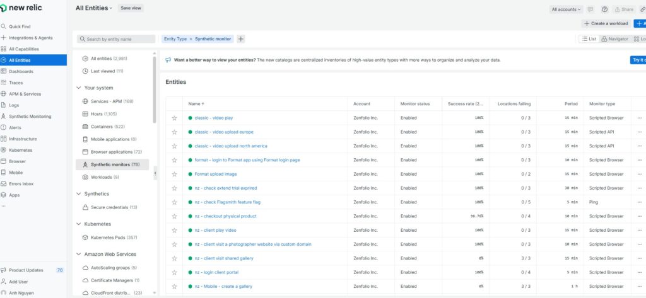Image resolution: width=646 pixels, height=298 pixels.
Task: Open nz - checkout physical product link
Action: [225, 216]
